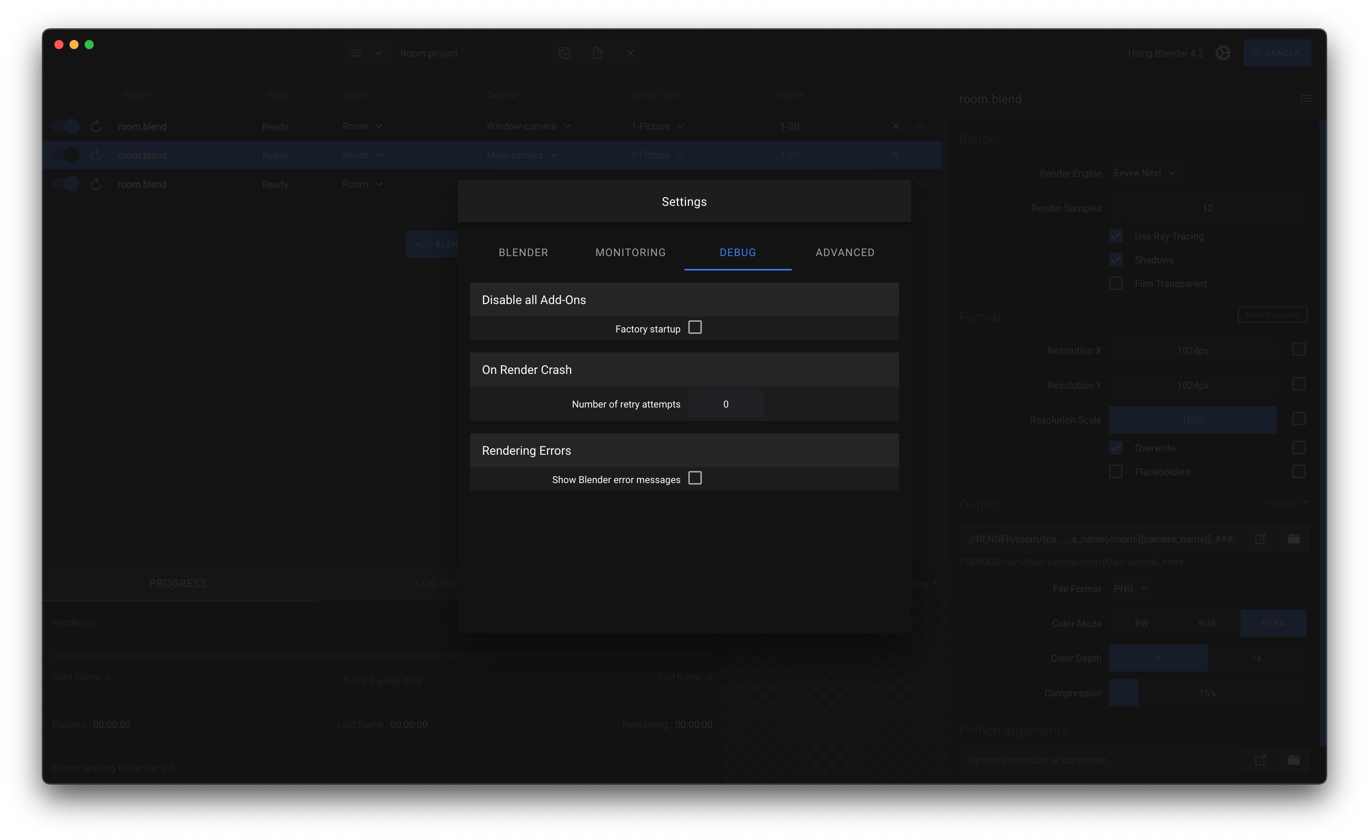
Task: Click the duplicate project icon in the top bar
Action: 564,53
